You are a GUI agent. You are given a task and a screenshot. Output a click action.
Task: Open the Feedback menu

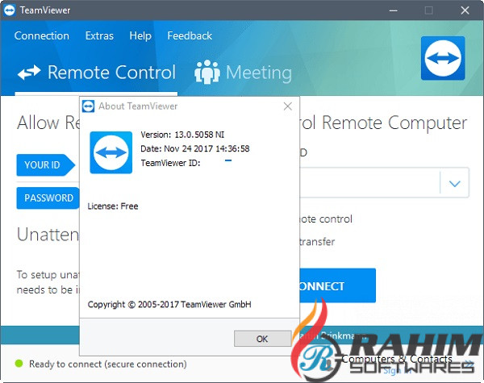tap(190, 35)
